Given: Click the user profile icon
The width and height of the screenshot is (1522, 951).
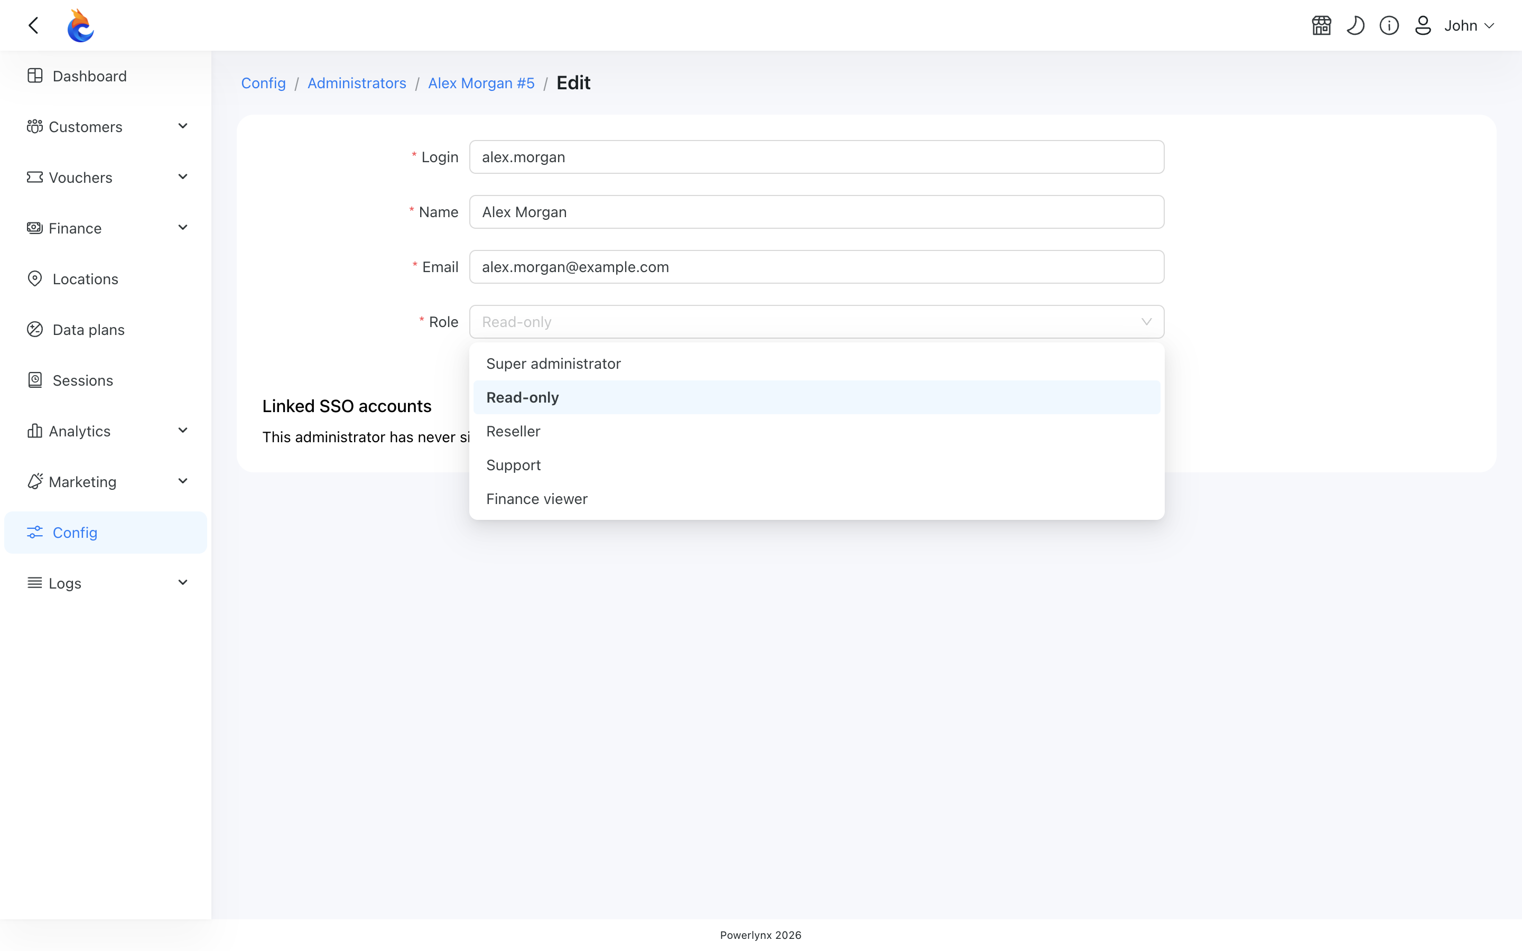Looking at the screenshot, I should click(x=1423, y=25).
